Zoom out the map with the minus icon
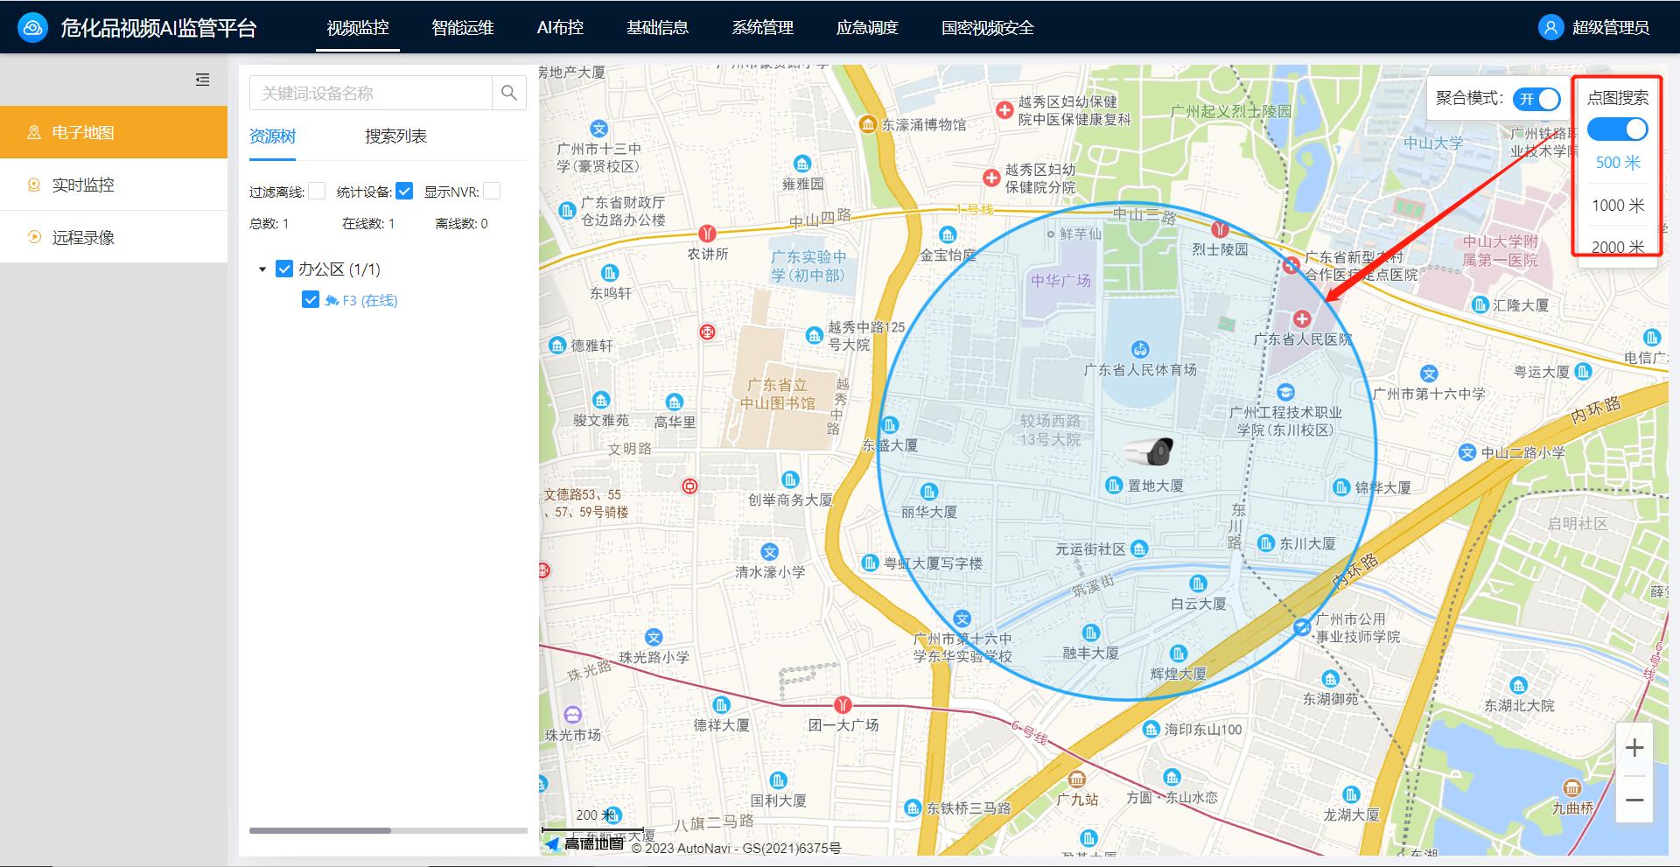Viewport: 1680px width, 867px height. (1634, 800)
